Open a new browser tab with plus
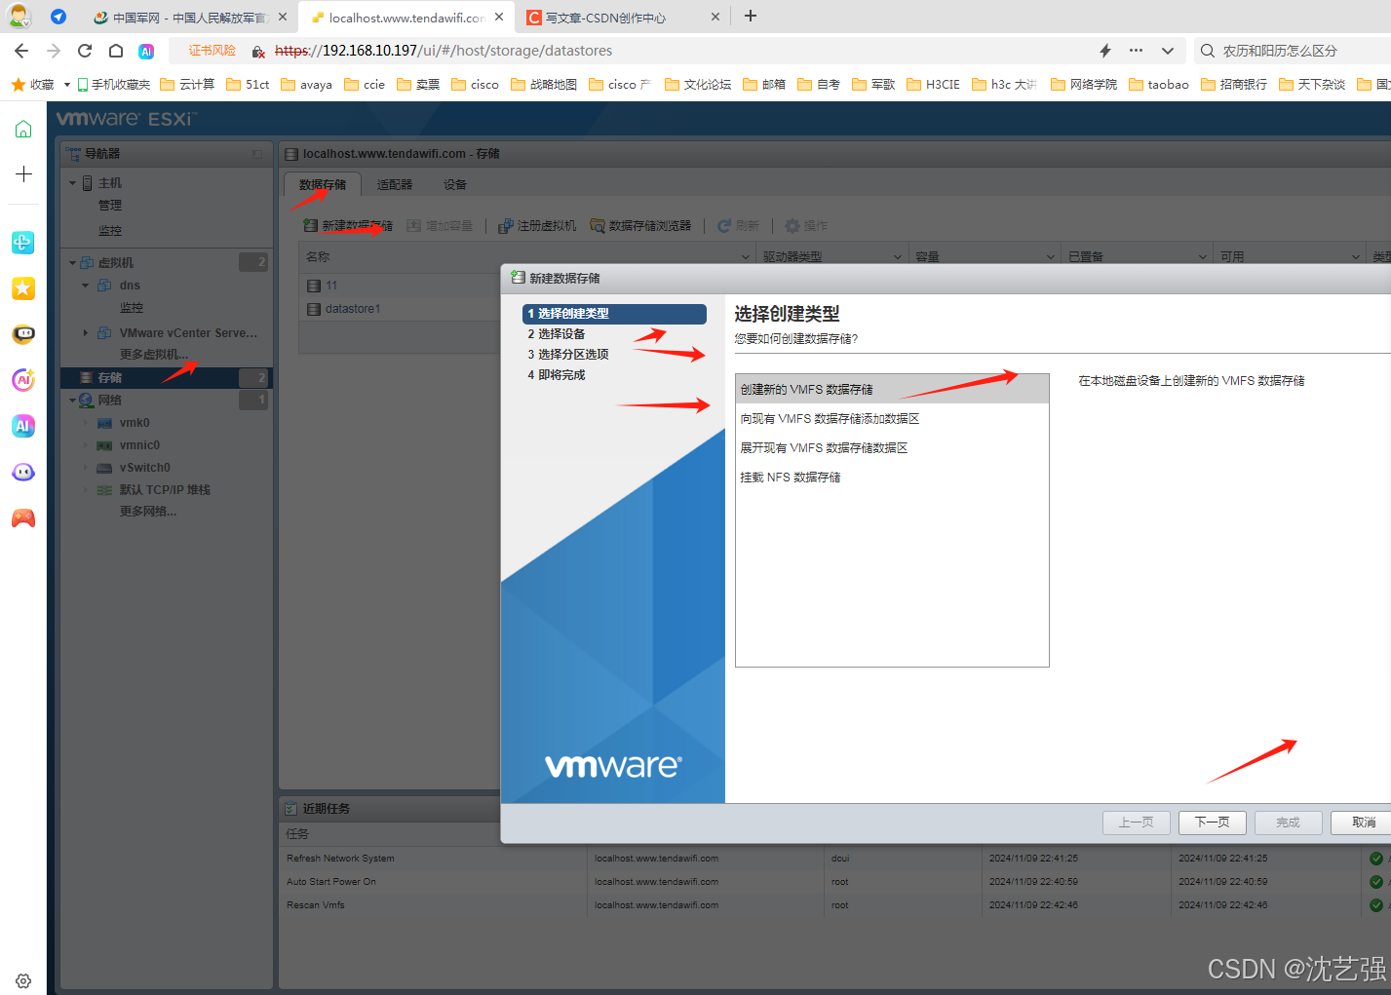The image size is (1391, 995). click(x=751, y=16)
